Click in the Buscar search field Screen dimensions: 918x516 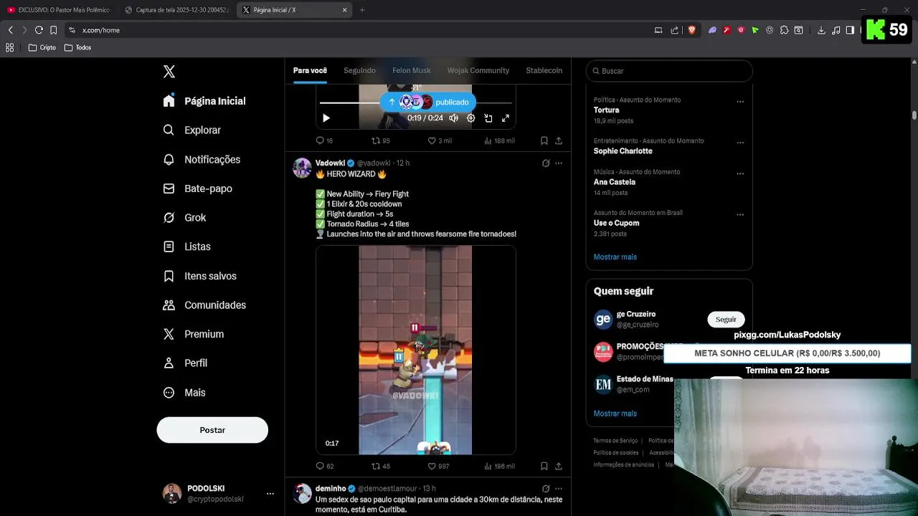[x=669, y=71]
